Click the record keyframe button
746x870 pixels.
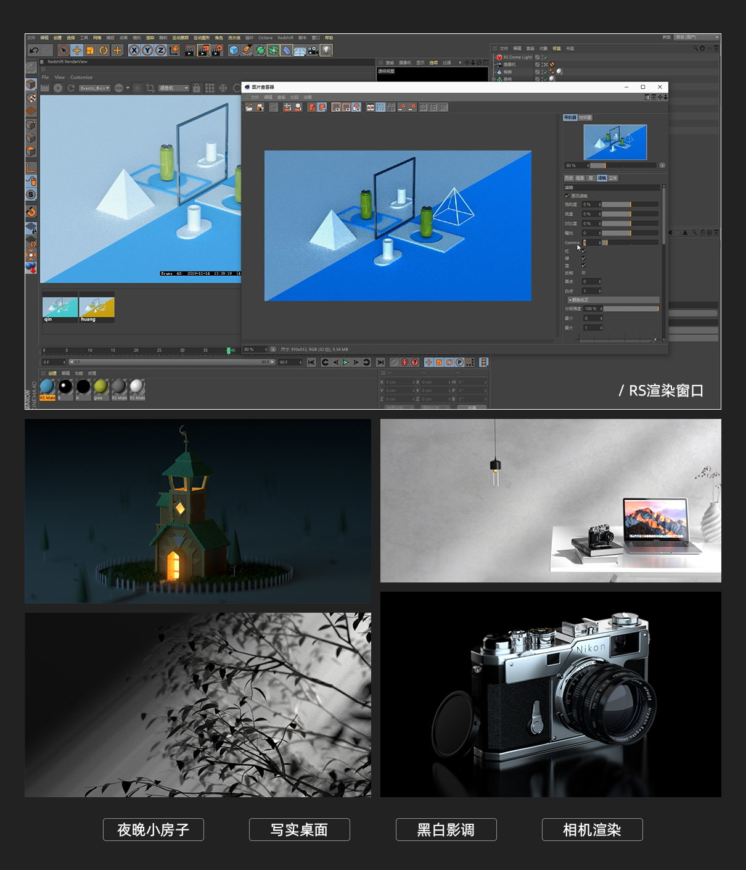click(405, 362)
